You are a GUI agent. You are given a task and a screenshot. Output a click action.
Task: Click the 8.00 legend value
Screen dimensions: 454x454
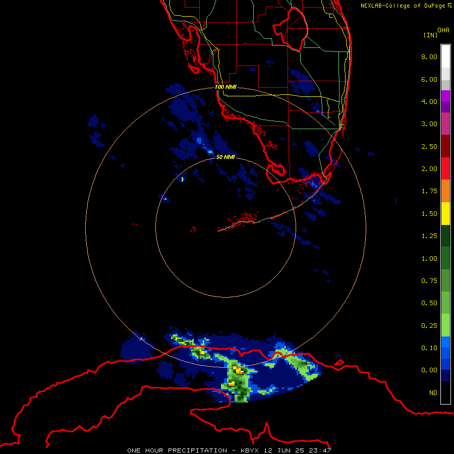point(429,56)
